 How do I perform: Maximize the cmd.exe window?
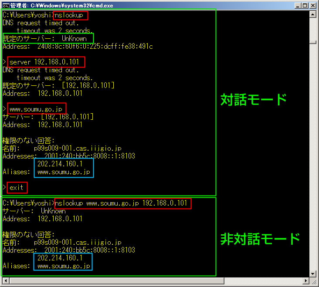[x=305, y=6]
